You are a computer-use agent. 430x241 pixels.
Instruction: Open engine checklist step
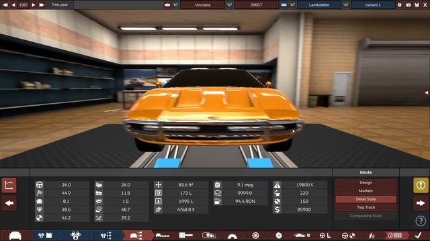(x=106, y=235)
